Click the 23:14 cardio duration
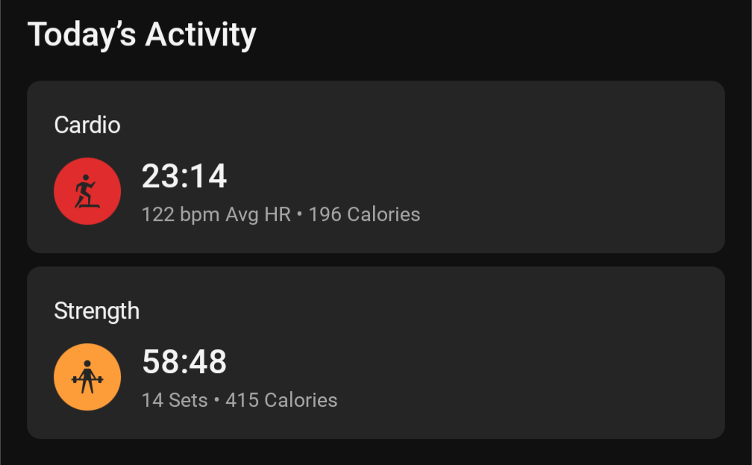The width and height of the screenshot is (752, 465). (184, 176)
